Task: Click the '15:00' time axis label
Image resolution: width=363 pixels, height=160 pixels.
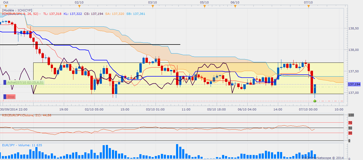Action: [x=125, y=109]
